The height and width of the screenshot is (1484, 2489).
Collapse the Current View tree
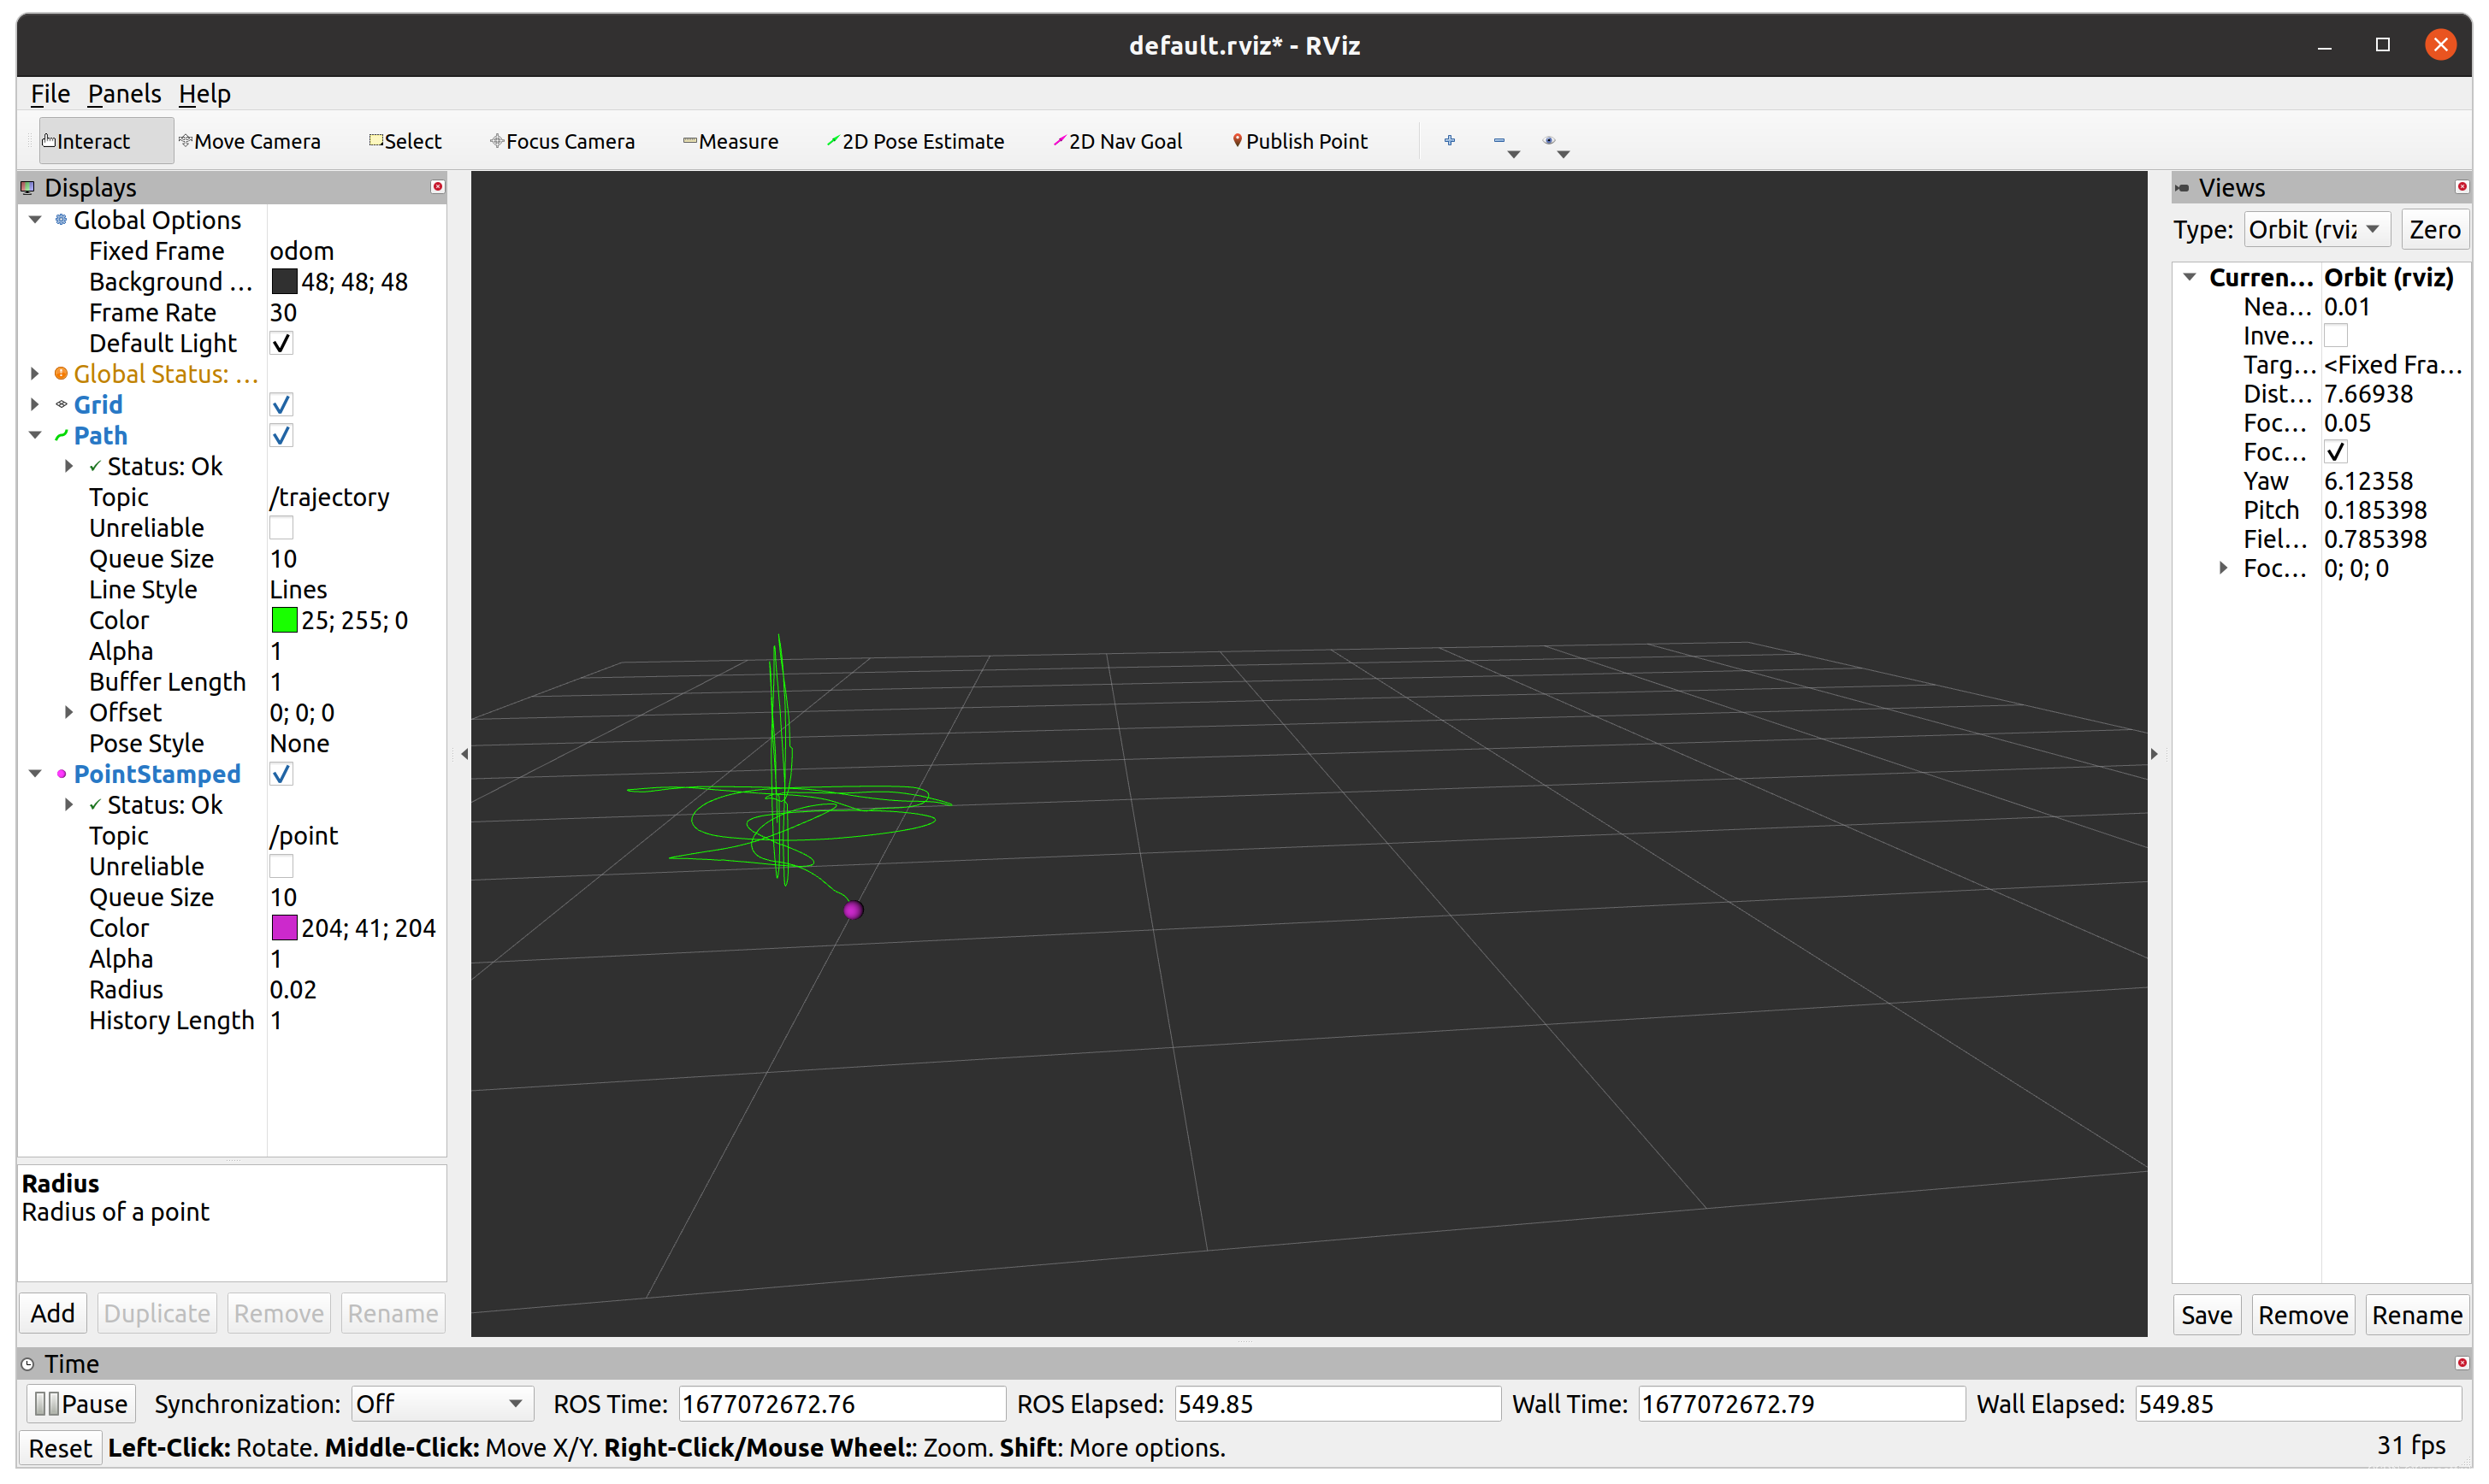coord(2189,277)
